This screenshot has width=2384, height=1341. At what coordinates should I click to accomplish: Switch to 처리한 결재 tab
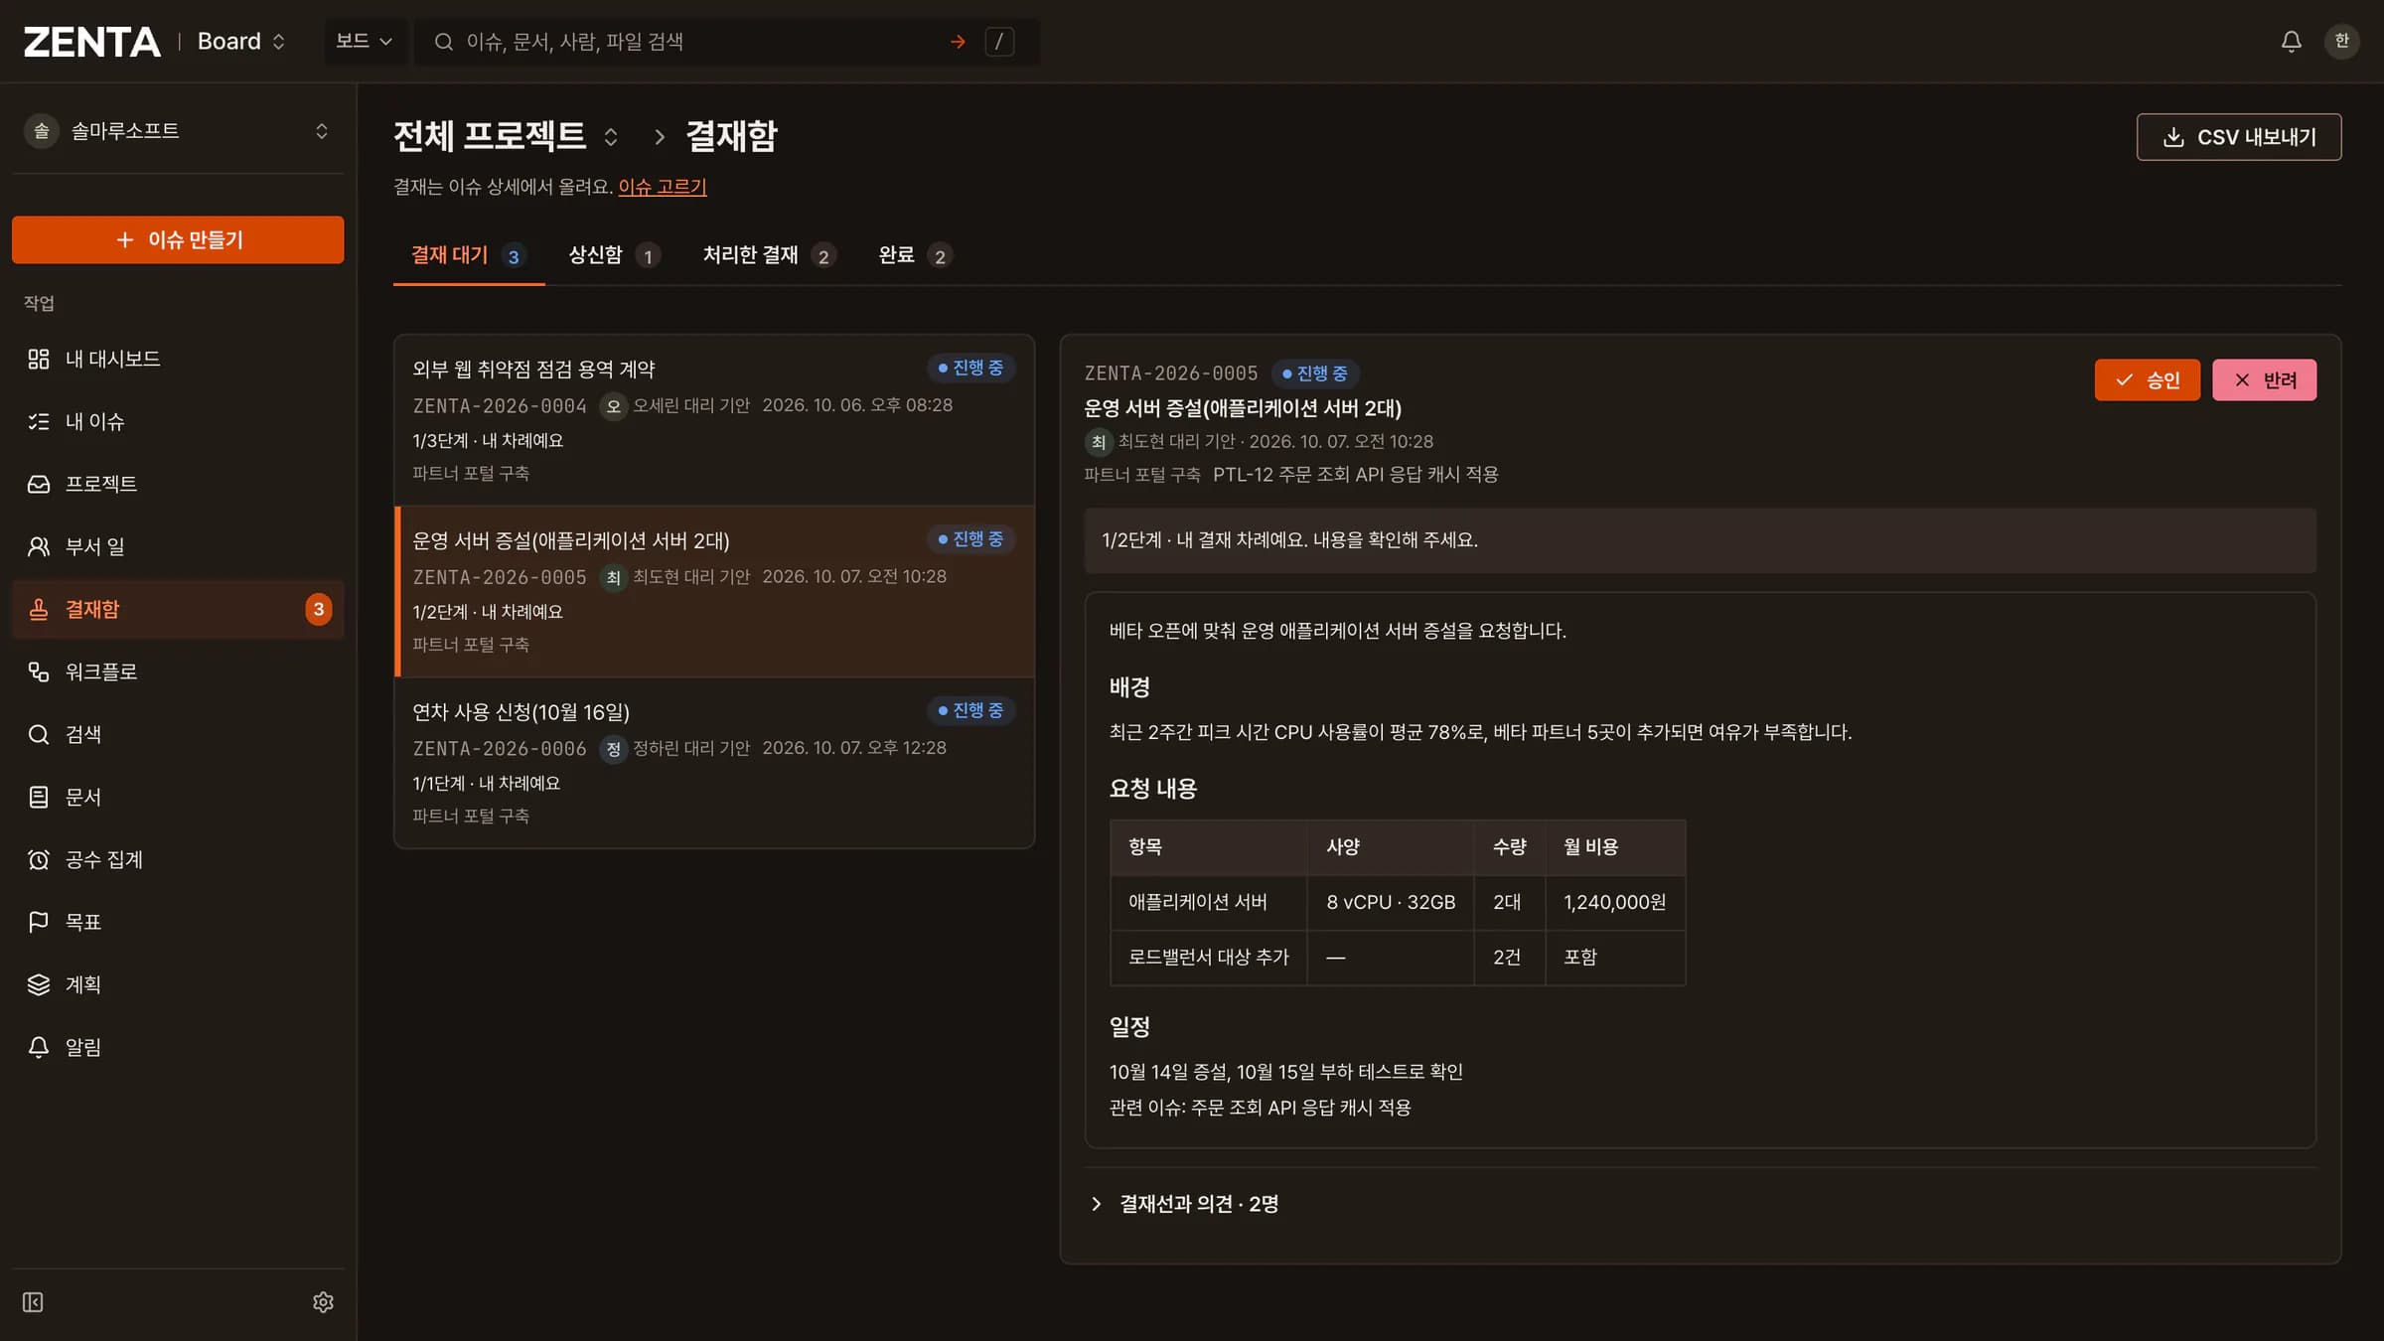(769, 256)
